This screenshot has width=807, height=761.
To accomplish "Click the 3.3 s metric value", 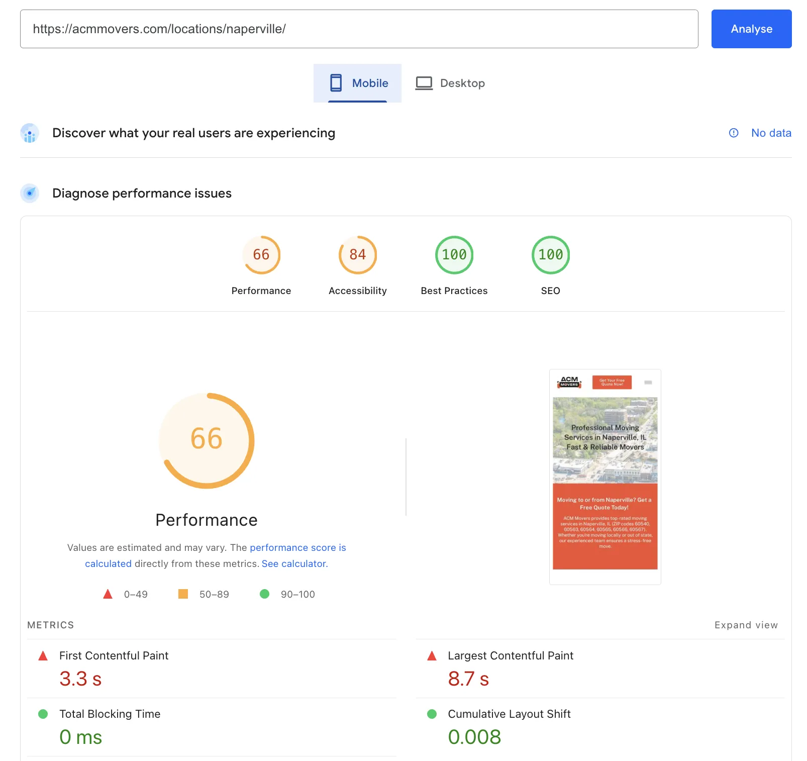I will point(80,679).
